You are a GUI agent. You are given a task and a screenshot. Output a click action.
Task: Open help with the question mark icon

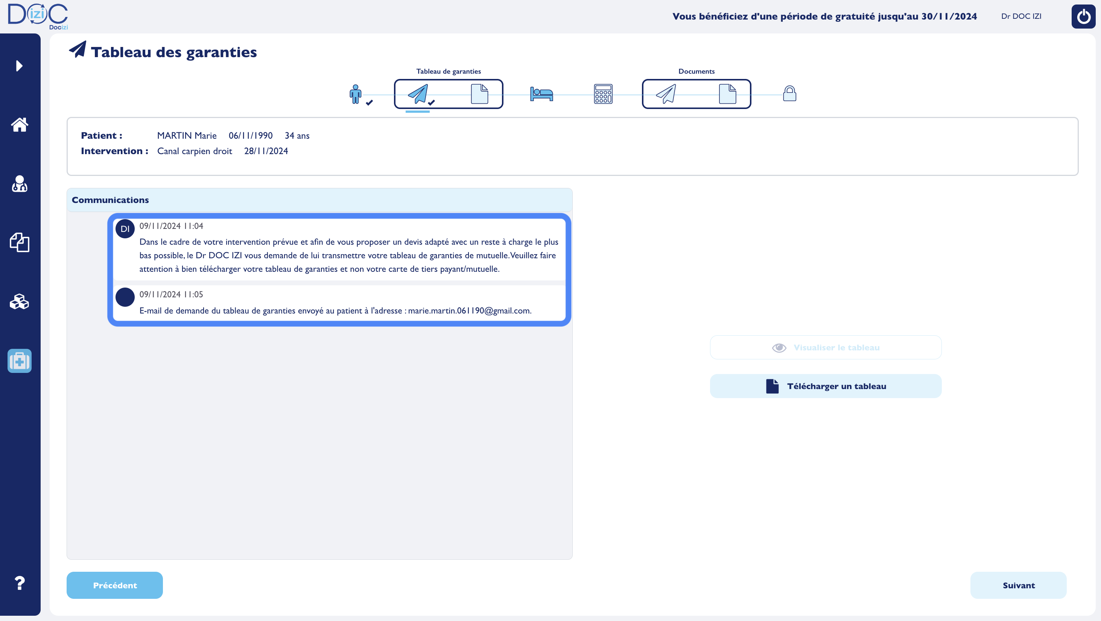(x=19, y=583)
